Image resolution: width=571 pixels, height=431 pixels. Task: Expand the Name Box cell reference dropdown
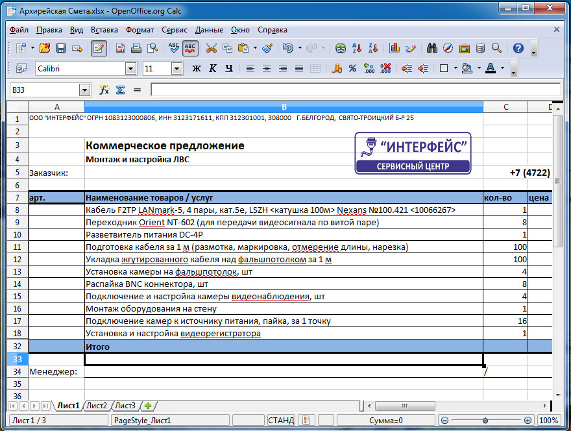(84, 90)
